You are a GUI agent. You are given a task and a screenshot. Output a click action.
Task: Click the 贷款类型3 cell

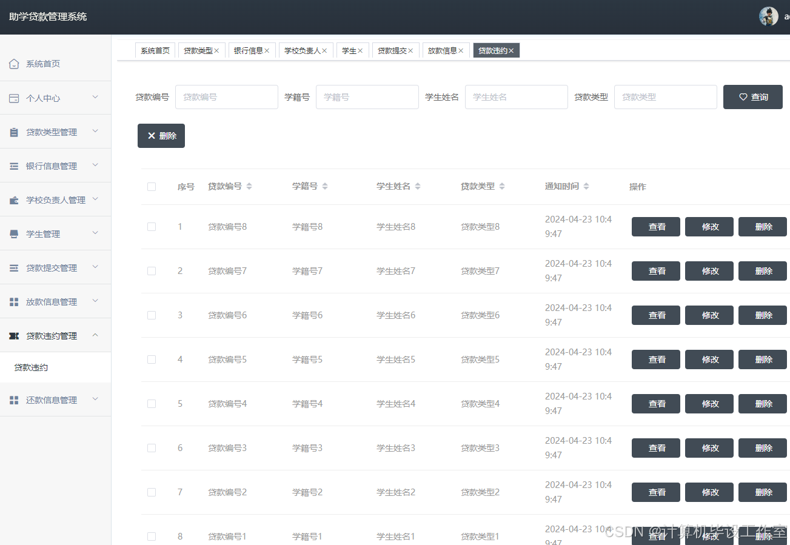pyautogui.click(x=480, y=448)
